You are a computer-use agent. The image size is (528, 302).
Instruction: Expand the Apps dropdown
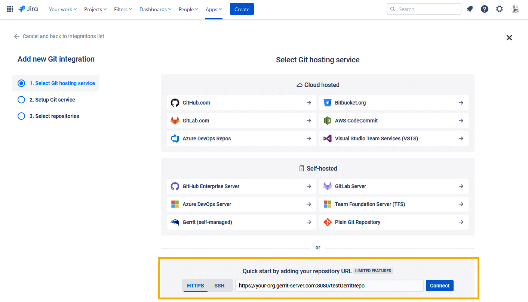214,9
